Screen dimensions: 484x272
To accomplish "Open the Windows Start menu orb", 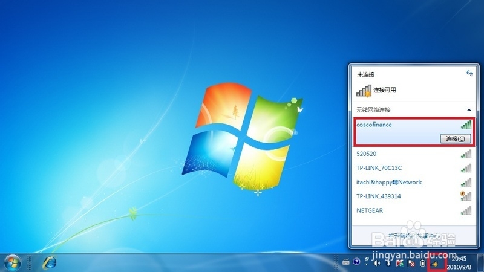I will pos(12,263).
